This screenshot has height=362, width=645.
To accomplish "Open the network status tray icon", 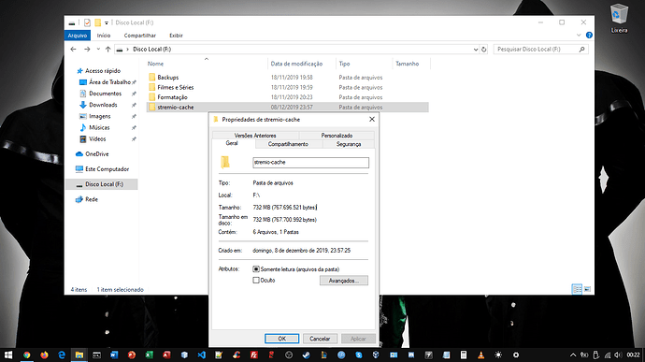I will (x=607, y=355).
